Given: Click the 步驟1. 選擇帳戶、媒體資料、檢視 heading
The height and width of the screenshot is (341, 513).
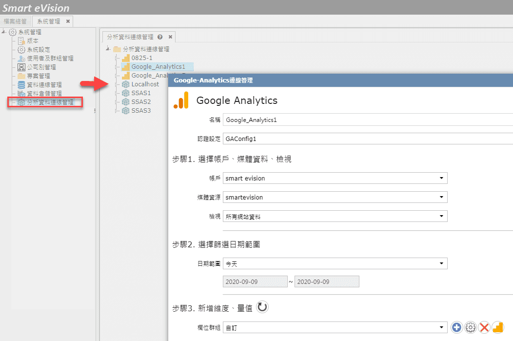Looking at the screenshot, I should 232,160.
